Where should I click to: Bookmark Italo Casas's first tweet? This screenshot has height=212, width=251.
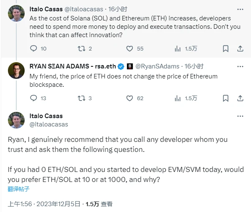coord(226,48)
